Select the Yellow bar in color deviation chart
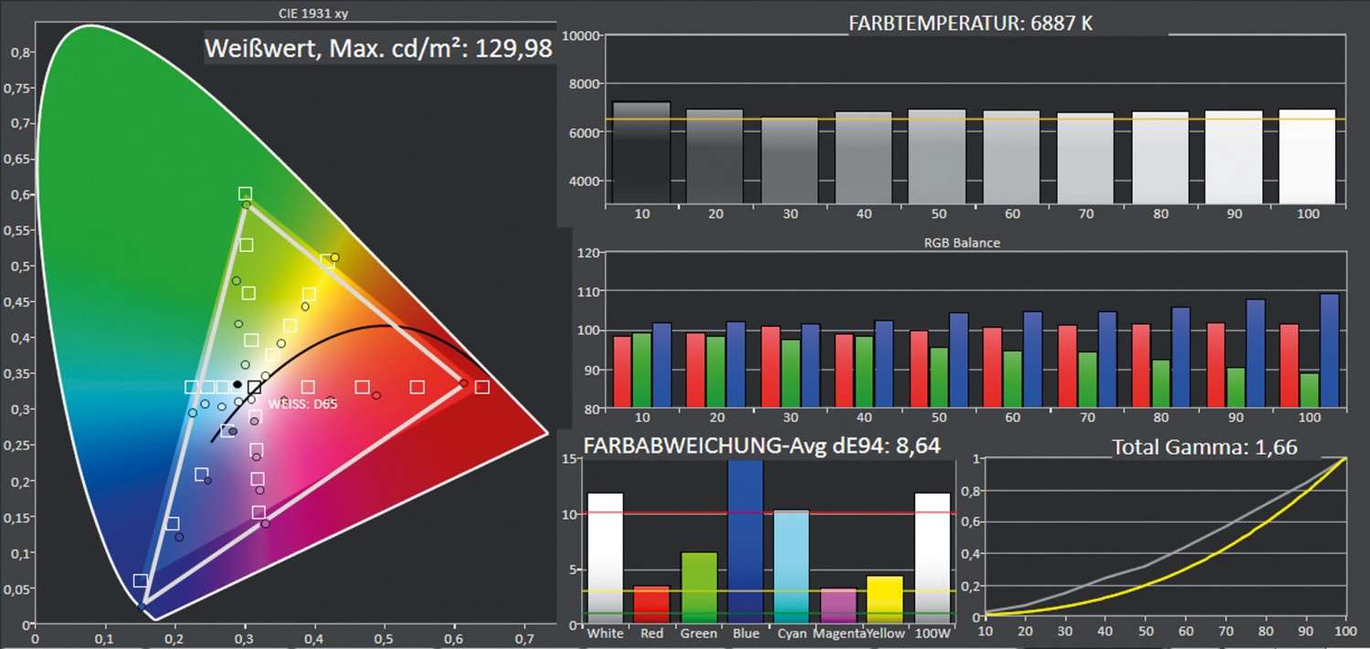The image size is (1370, 649). click(885, 600)
